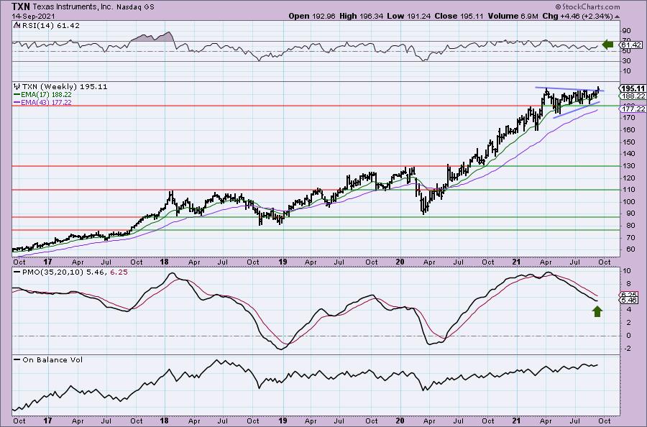Click the 177.22 EMA tag on right axis

(633, 109)
